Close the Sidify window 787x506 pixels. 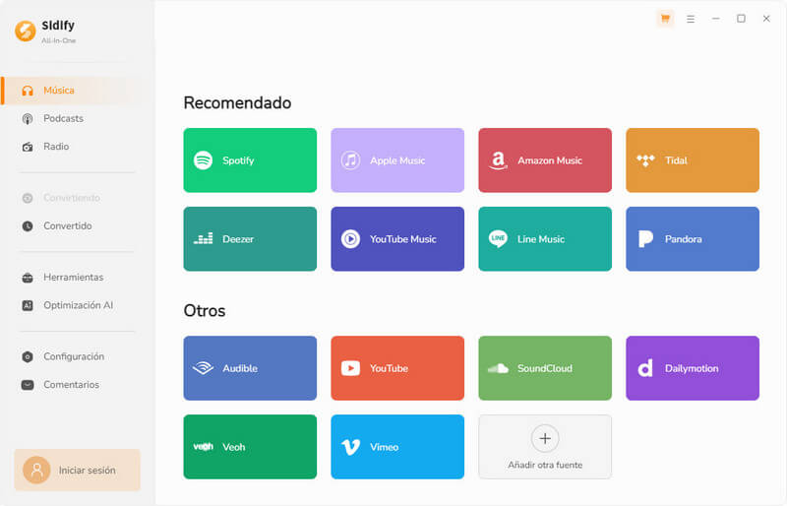[766, 19]
